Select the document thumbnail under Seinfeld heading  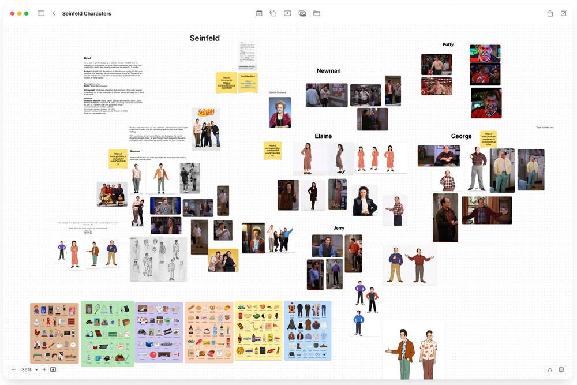[248, 55]
